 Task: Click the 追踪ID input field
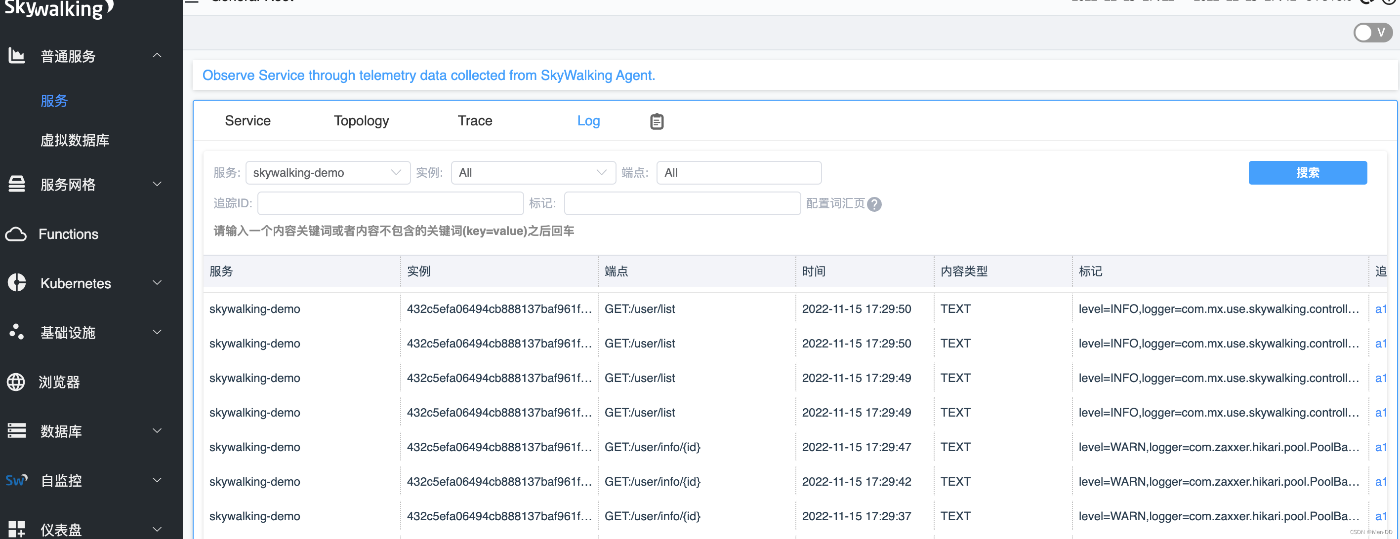pyautogui.click(x=390, y=203)
